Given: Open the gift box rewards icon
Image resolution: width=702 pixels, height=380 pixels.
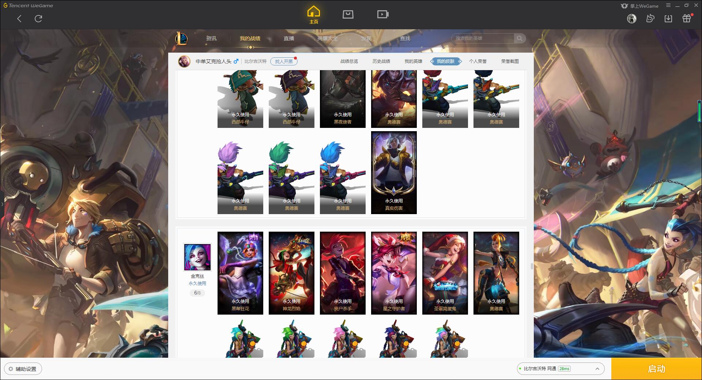Looking at the screenshot, I should coord(687,18).
